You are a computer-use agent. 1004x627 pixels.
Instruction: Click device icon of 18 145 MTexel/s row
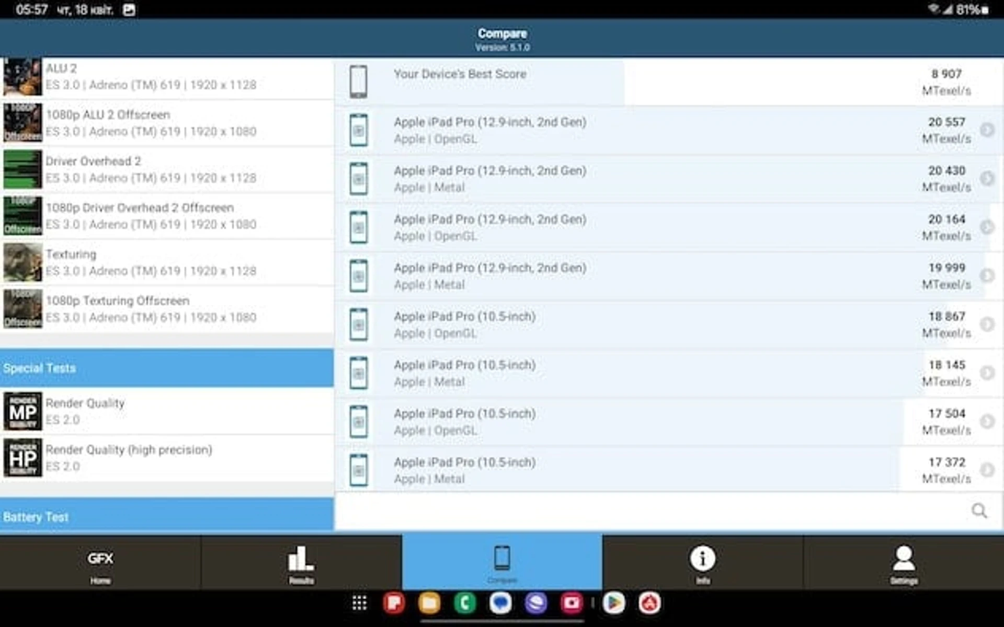point(358,373)
